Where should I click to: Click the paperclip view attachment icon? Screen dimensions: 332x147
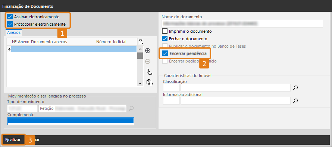point(150,72)
